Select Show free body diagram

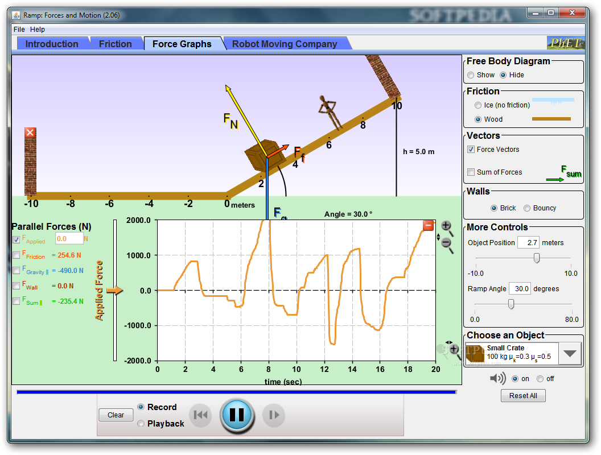pyautogui.click(x=471, y=75)
